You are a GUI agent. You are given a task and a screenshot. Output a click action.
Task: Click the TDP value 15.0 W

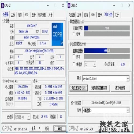pos(45,31)
